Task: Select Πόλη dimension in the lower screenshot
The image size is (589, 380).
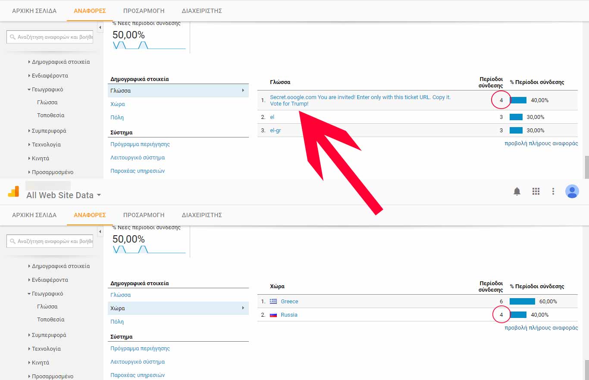Action: (x=117, y=322)
